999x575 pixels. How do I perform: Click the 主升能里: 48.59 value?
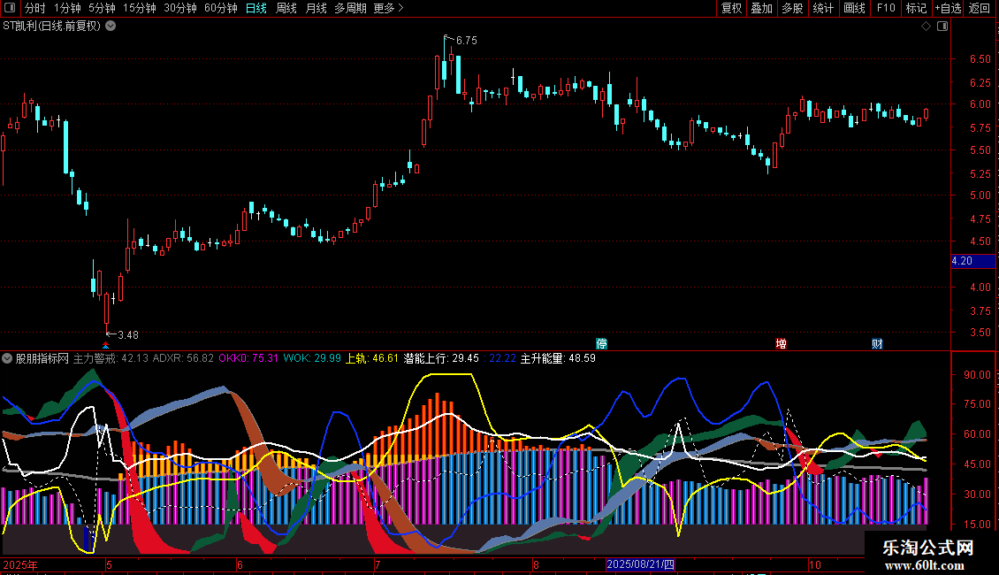click(558, 358)
